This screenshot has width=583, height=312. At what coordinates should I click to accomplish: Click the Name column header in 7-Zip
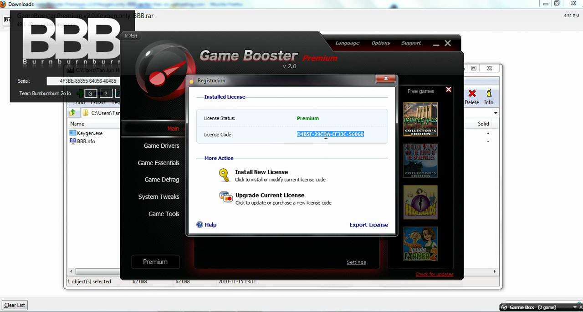click(77, 124)
